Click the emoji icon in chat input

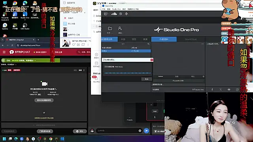pos(140,131)
